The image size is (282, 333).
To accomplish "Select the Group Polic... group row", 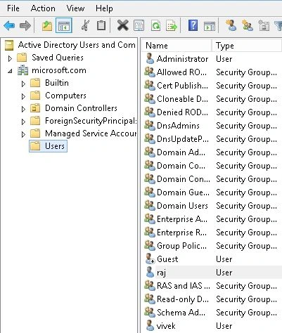I will pos(212,245).
